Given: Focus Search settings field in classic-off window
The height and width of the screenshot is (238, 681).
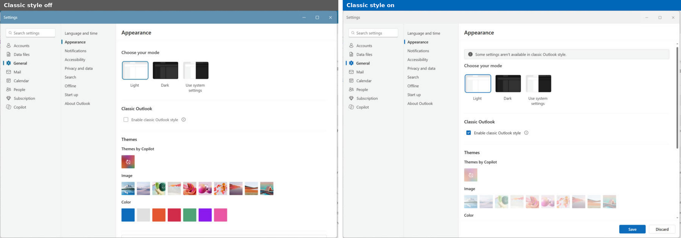Looking at the screenshot, I should (x=30, y=33).
